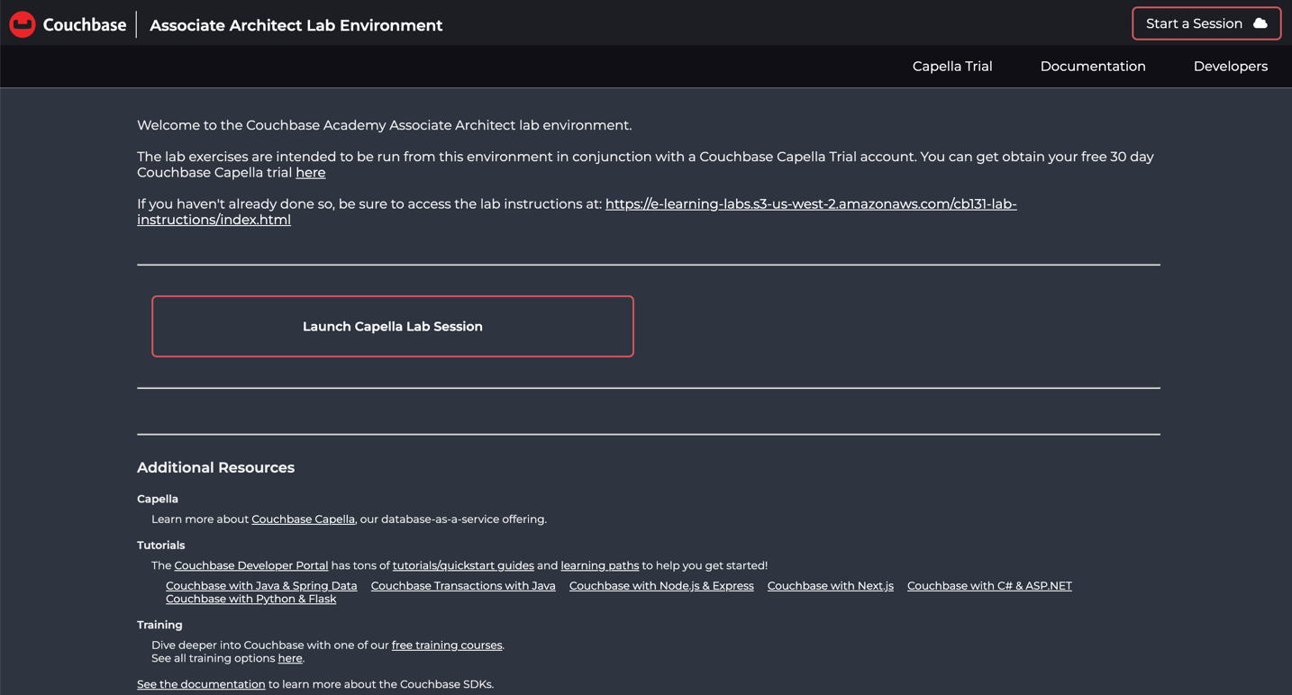The height and width of the screenshot is (695, 1292).
Task: Open the learning paths link
Action: tap(599, 565)
